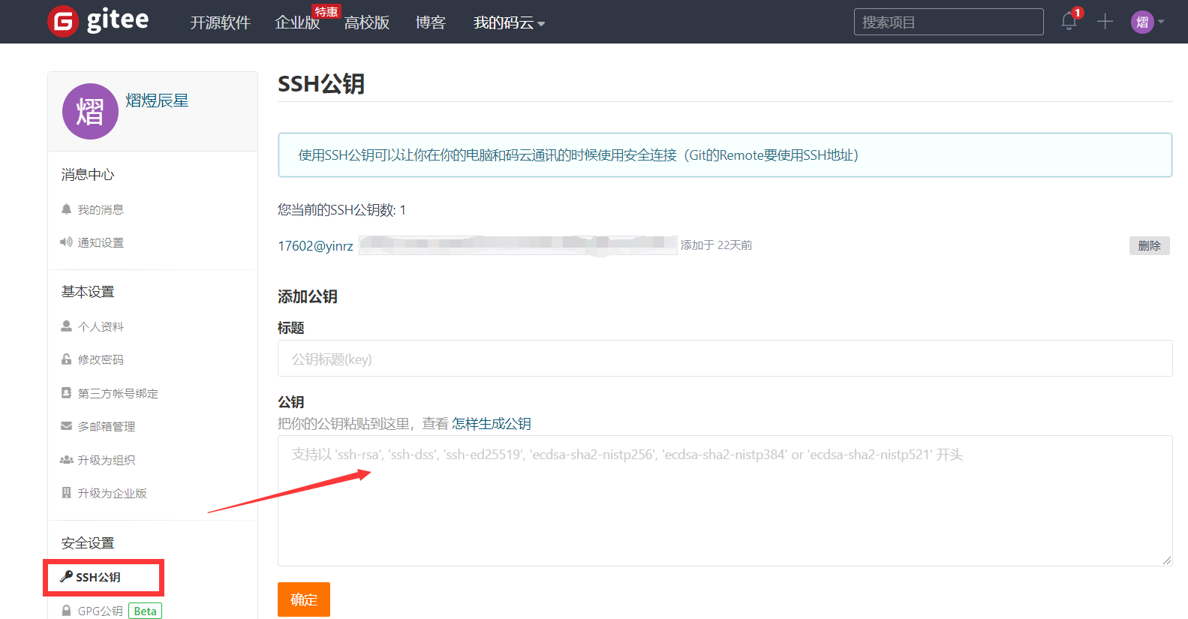Select 升级为组织 in sidebar

click(107, 460)
